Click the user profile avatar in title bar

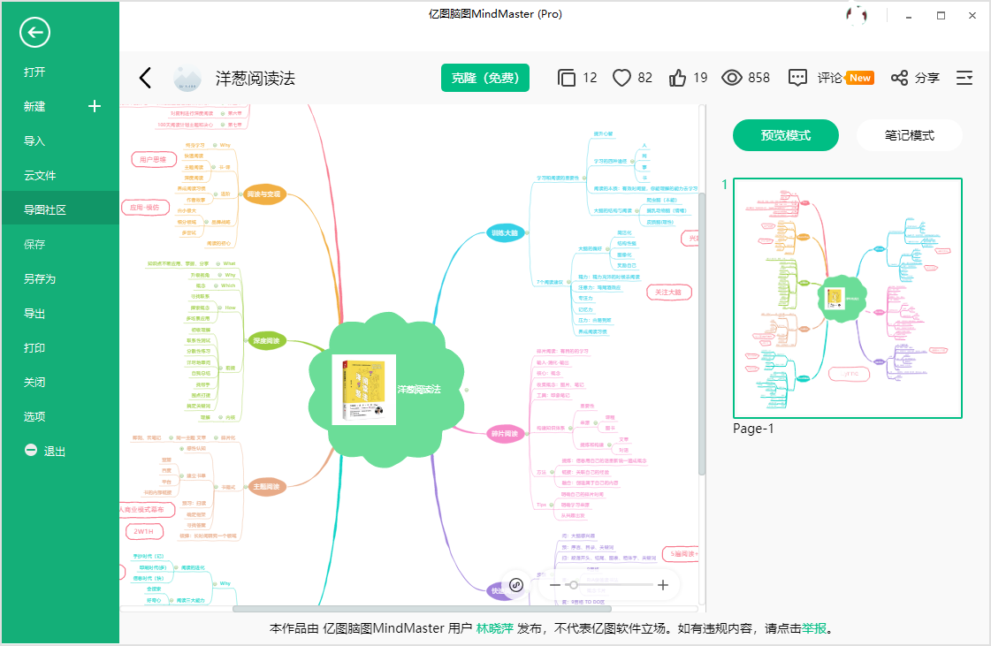[857, 15]
